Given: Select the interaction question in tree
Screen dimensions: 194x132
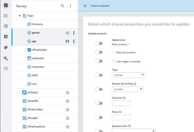Looking at the screenshot, I should tap(45, 67).
